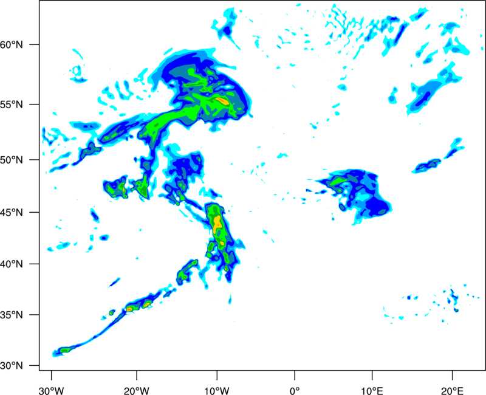Click the 30°W longitude label

pos(51,391)
